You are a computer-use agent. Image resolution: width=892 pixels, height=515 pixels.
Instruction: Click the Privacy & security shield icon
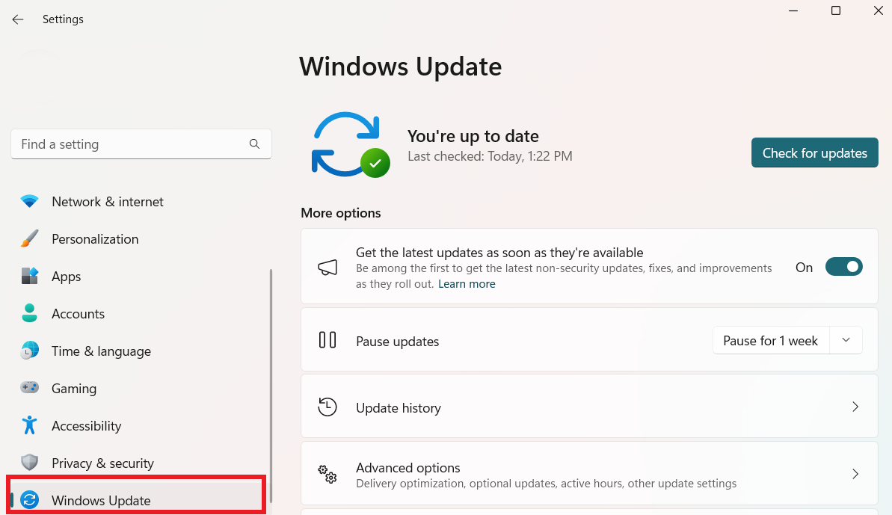pos(29,463)
